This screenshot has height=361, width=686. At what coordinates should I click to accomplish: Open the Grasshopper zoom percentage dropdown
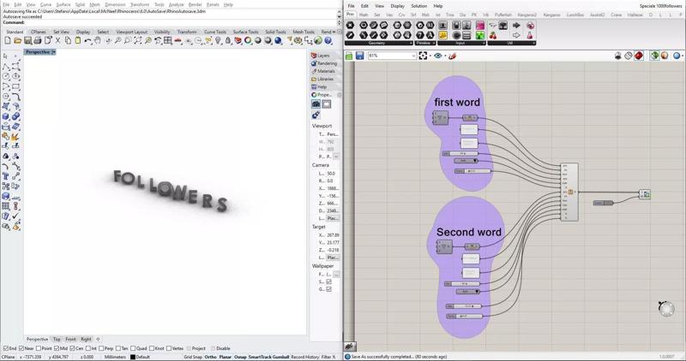412,56
